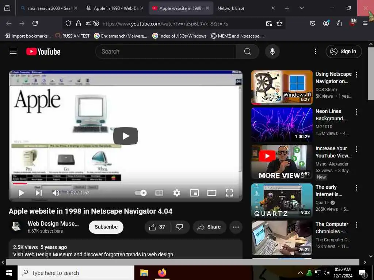Click play in the player control bar

coord(21,193)
